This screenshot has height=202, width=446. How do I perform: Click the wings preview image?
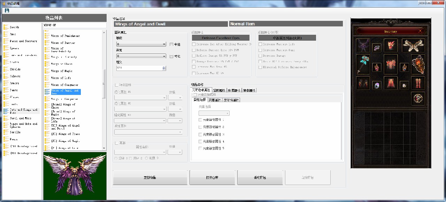(x=75, y=176)
